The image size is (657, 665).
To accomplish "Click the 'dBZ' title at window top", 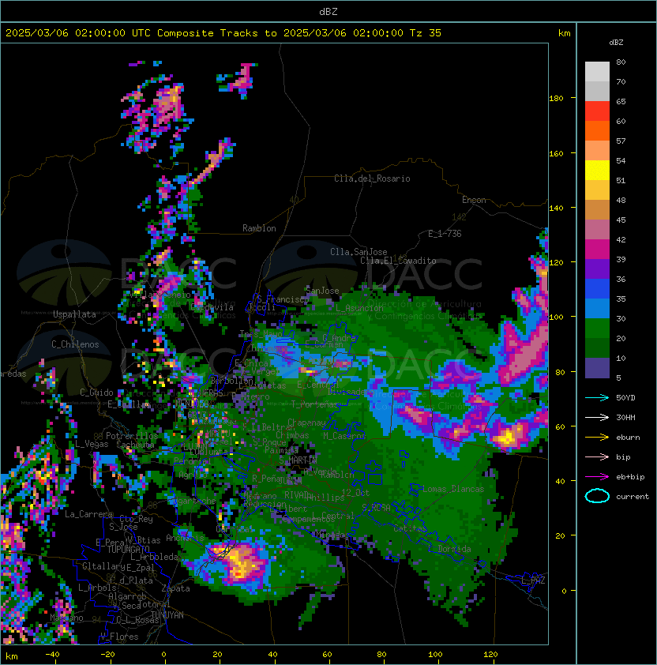I will (x=328, y=12).
